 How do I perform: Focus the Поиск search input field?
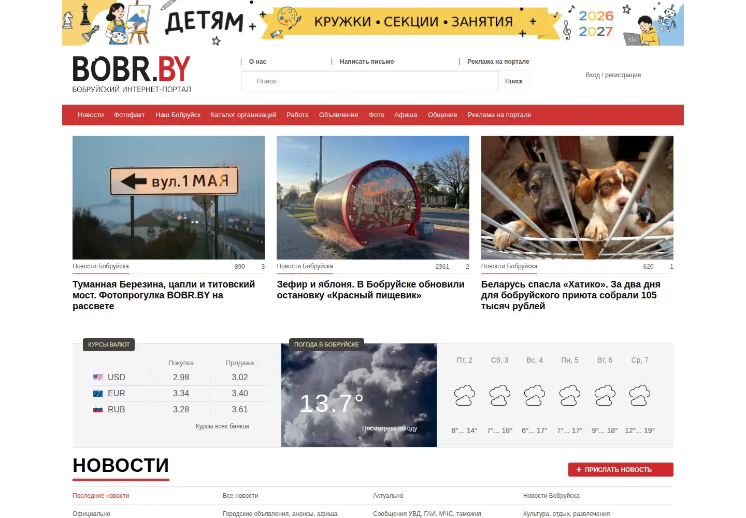[370, 81]
